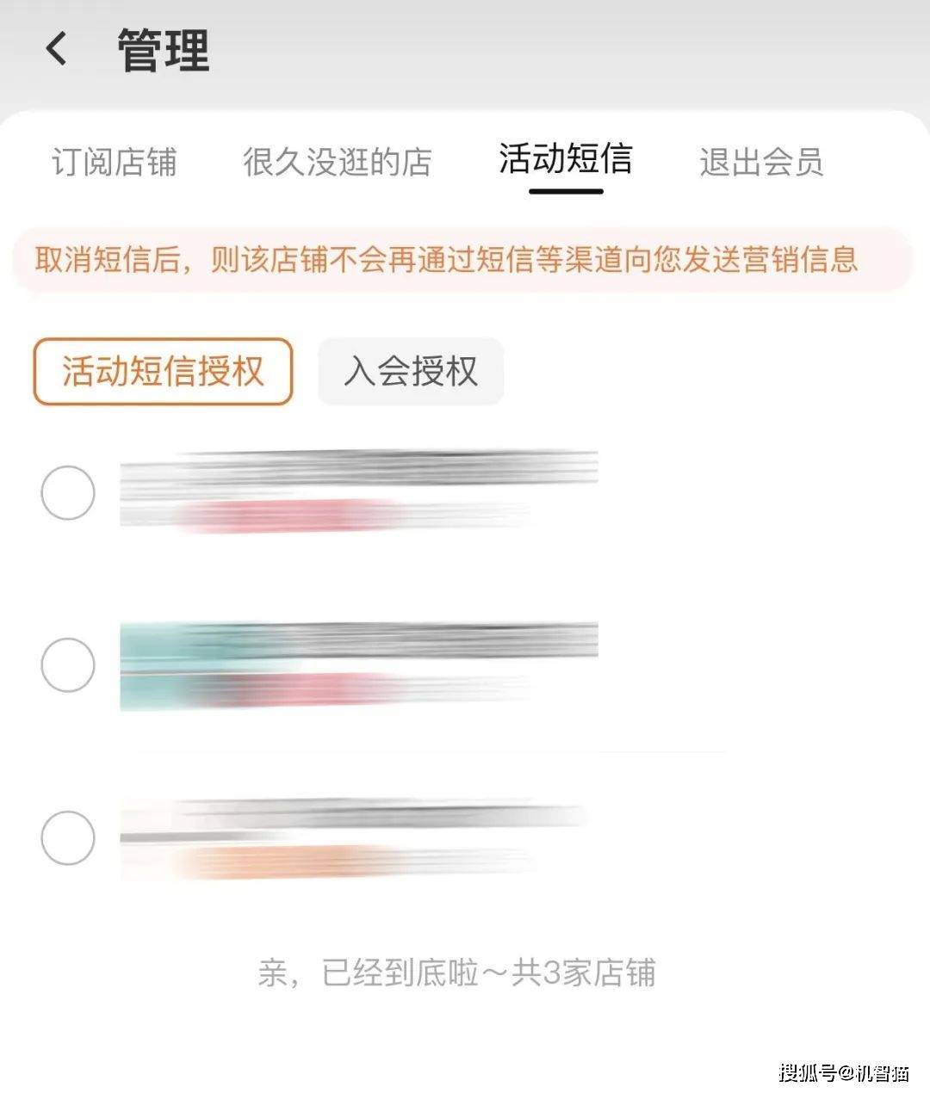
Task: Tap the back arrow beside 管理
Action: (x=57, y=48)
